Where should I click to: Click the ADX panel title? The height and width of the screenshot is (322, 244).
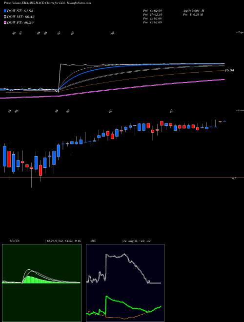93,241
